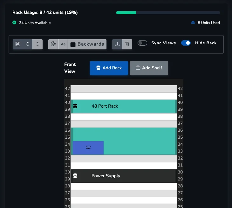Open the color palette tool
This screenshot has height=208, width=232.
click(53, 44)
